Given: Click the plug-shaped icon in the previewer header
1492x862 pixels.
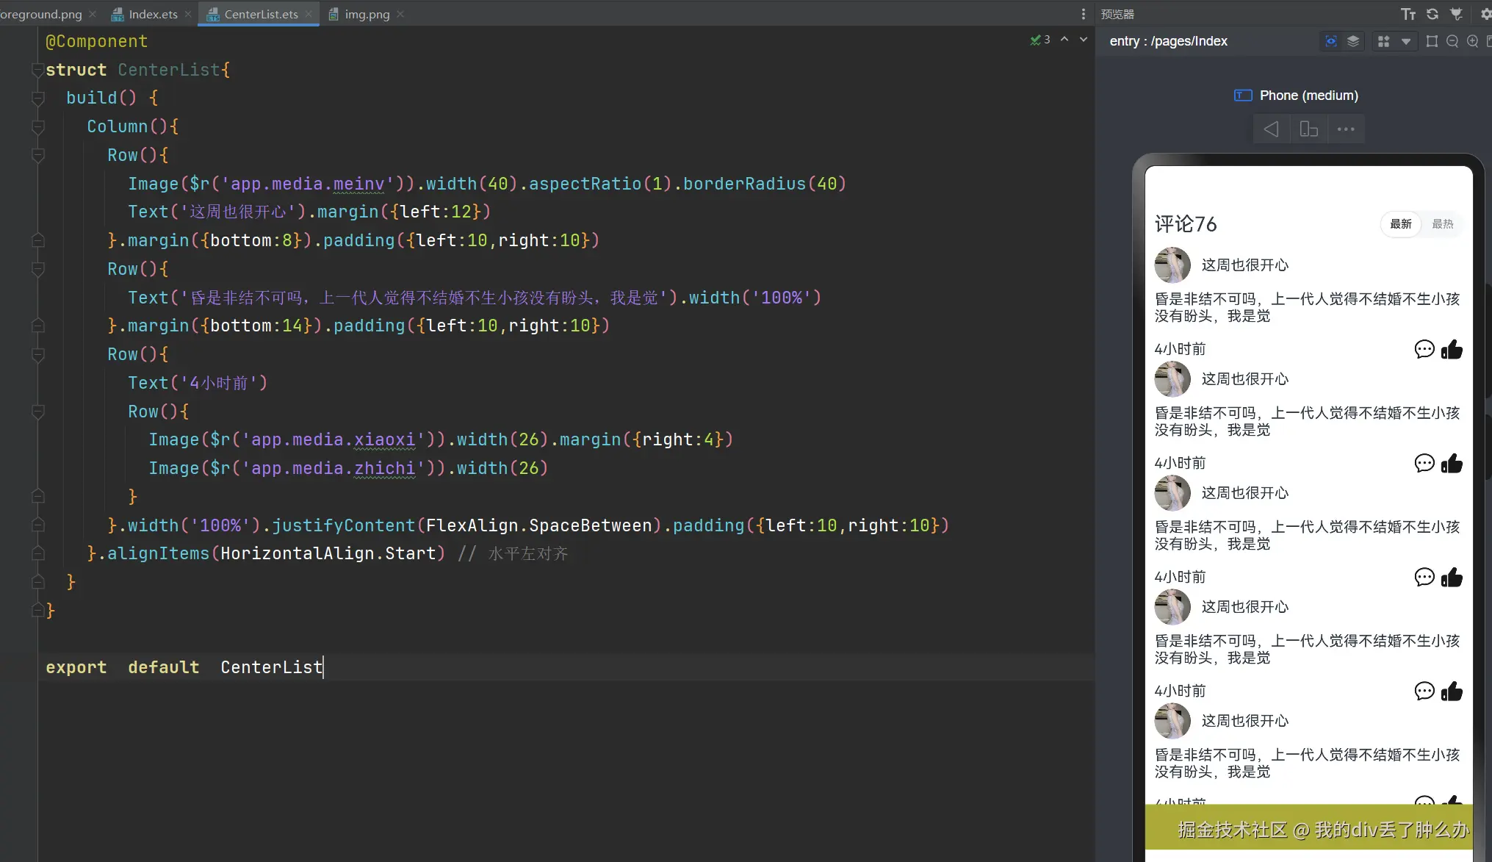Looking at the screenshot, I should point(1457,14).
